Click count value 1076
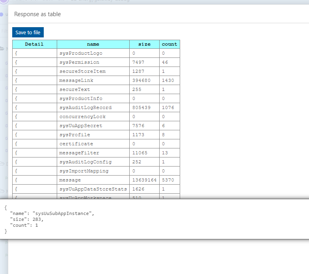This screenshot has width=309, height=274. click(168, 107)
